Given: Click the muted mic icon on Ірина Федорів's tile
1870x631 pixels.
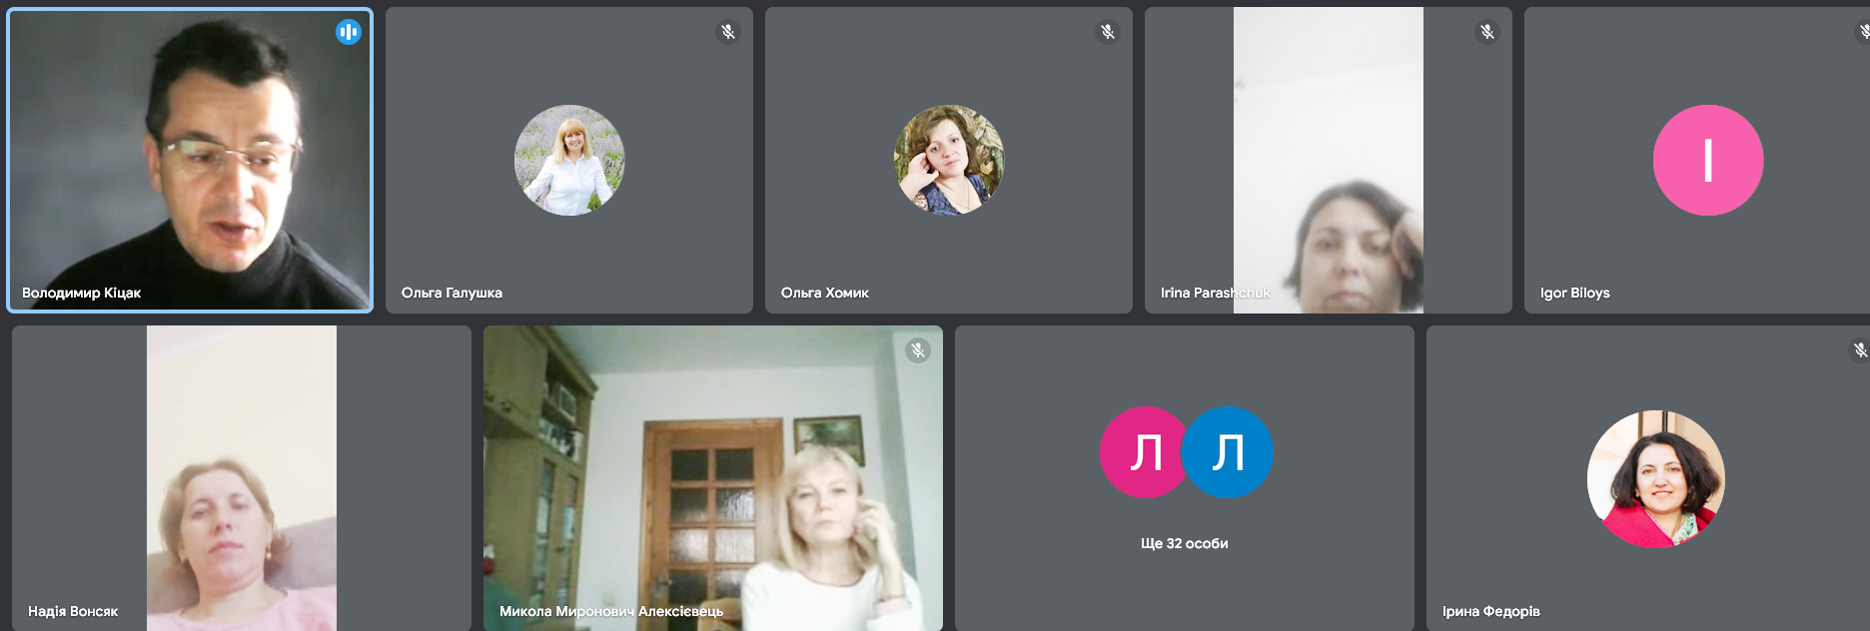Looking at the screenshot, I should click(x=1859, y=350).
